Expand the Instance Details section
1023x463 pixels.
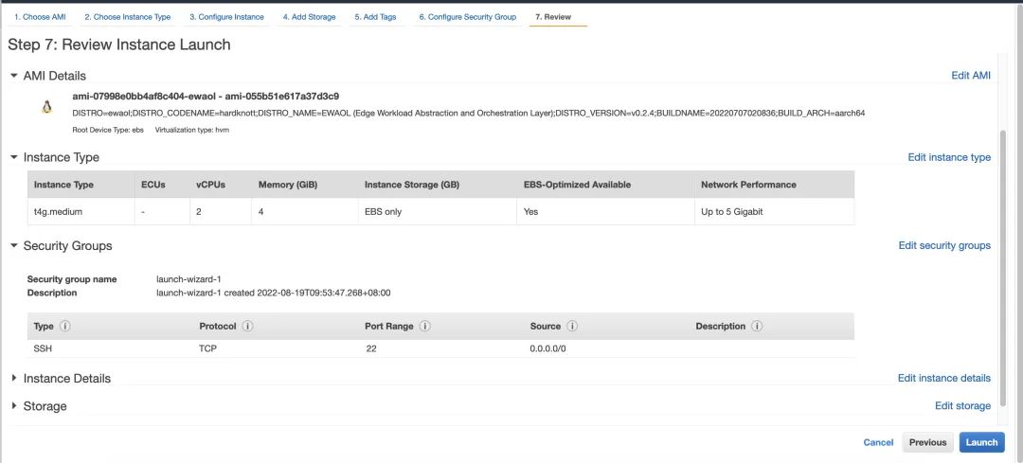14,379
